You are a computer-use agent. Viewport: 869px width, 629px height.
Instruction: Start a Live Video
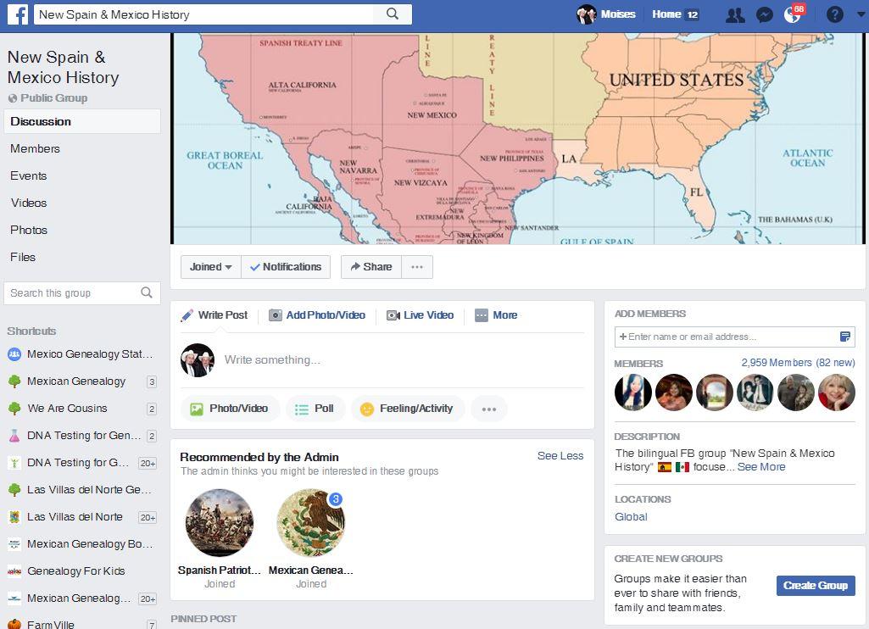click(421, 315)
